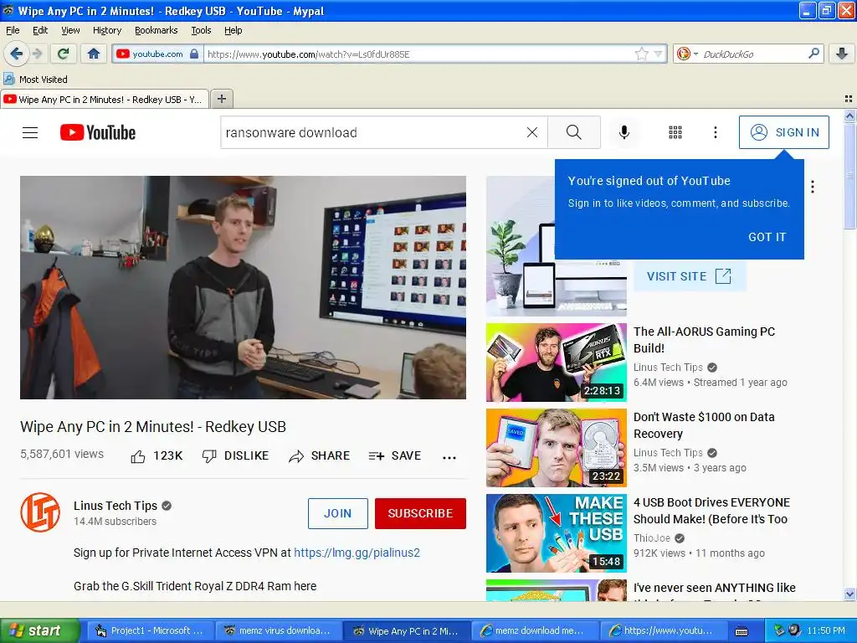Open the YouTube apps grid icon

[x=675, y=132]
